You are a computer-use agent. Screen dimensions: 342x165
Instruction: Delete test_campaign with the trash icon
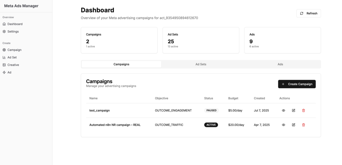[x=304, y=110]
